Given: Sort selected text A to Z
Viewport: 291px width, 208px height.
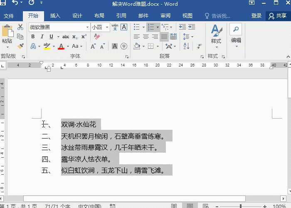Looking at the screenshot, I should (186, 46).
